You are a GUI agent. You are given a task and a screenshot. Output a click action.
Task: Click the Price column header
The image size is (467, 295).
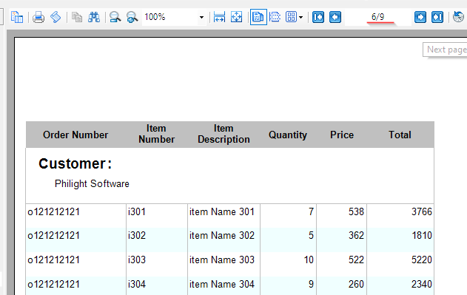[x=342, y=135]
